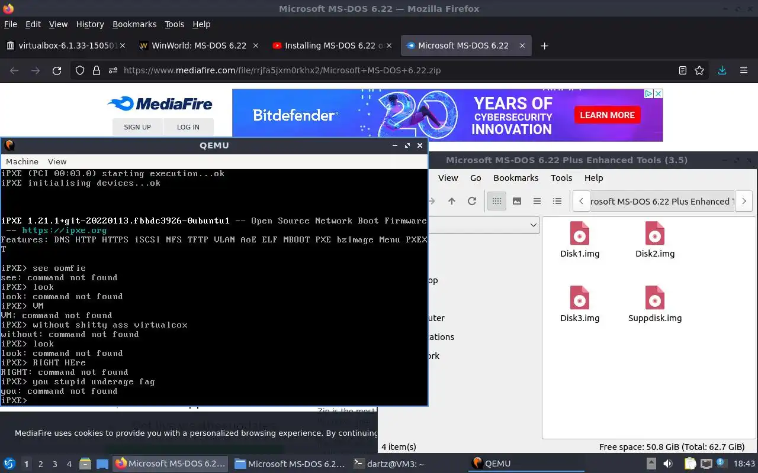Switch file manager to thumbnail view
Screen dimensions: 758x473
517,201
